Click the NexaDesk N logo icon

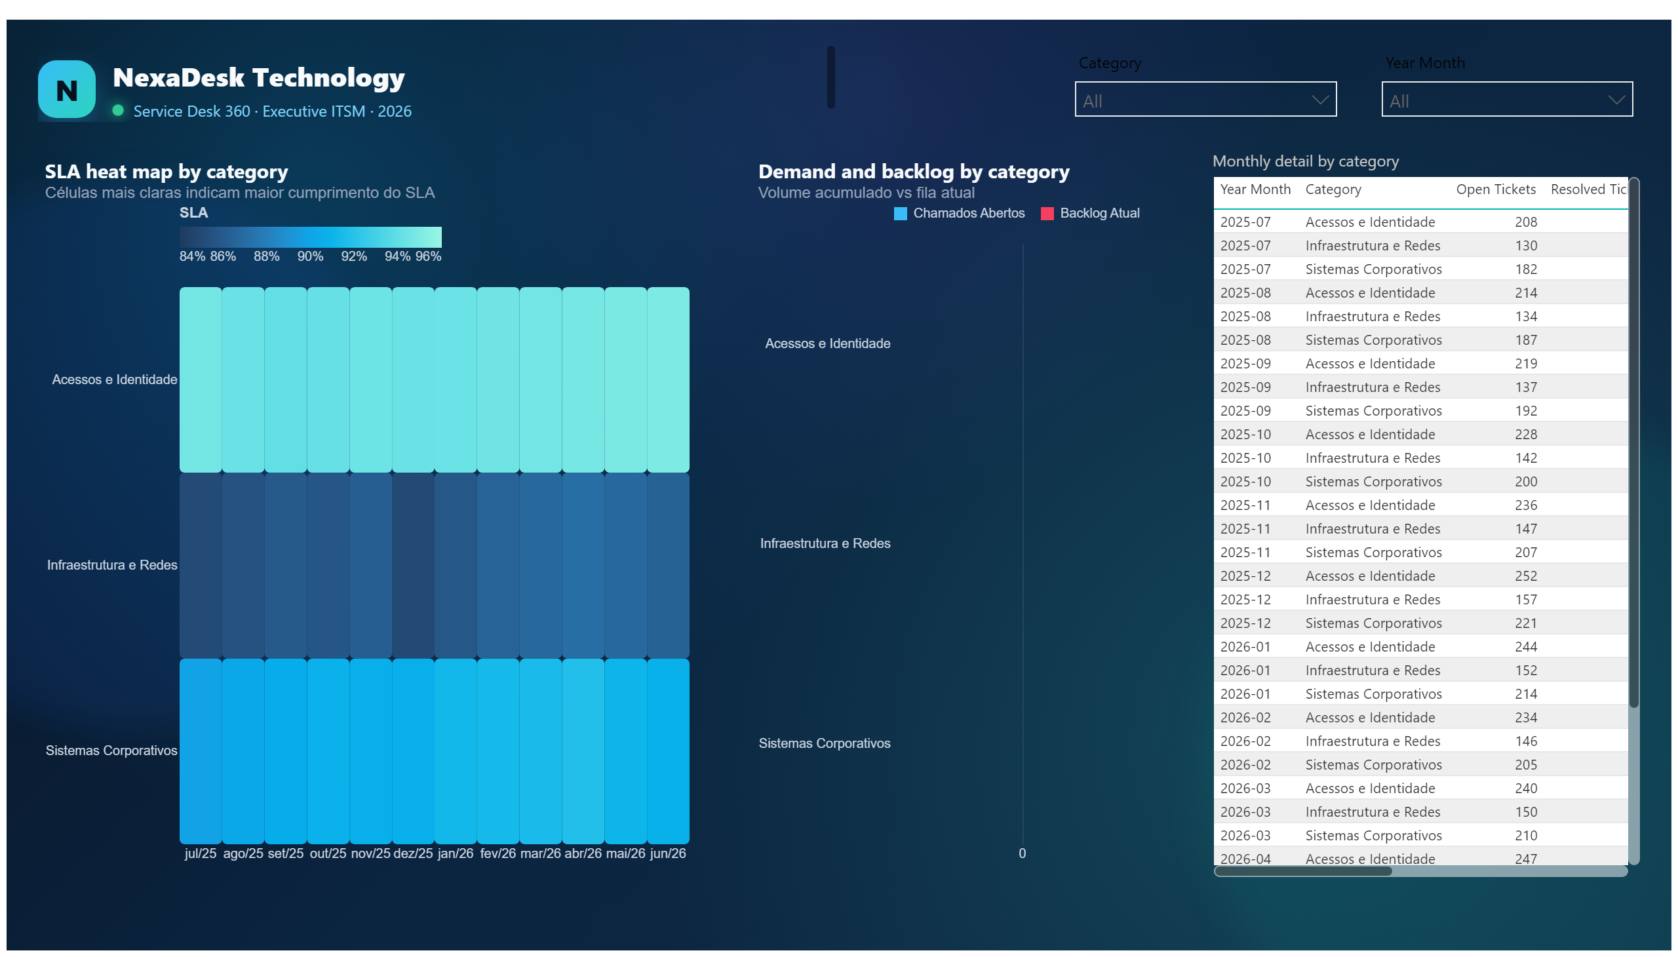pyautogui.click(x=66, y=89)
